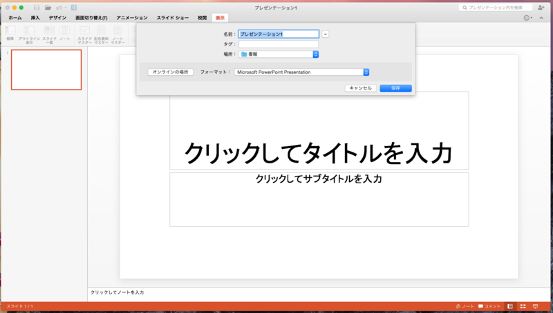This screenshot has height=313, width=553.
Task: Open the デザイン tab
Action: coord(57,18)
